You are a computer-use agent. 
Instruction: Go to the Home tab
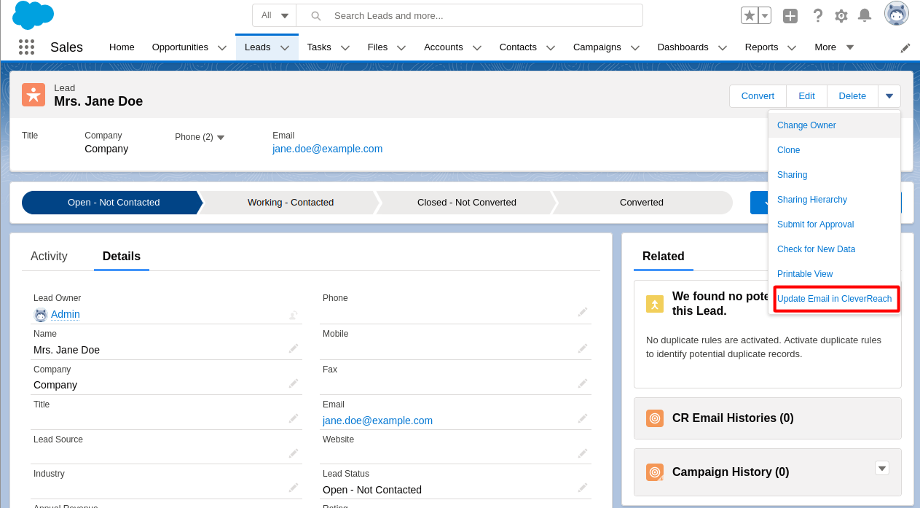[122, 47]
